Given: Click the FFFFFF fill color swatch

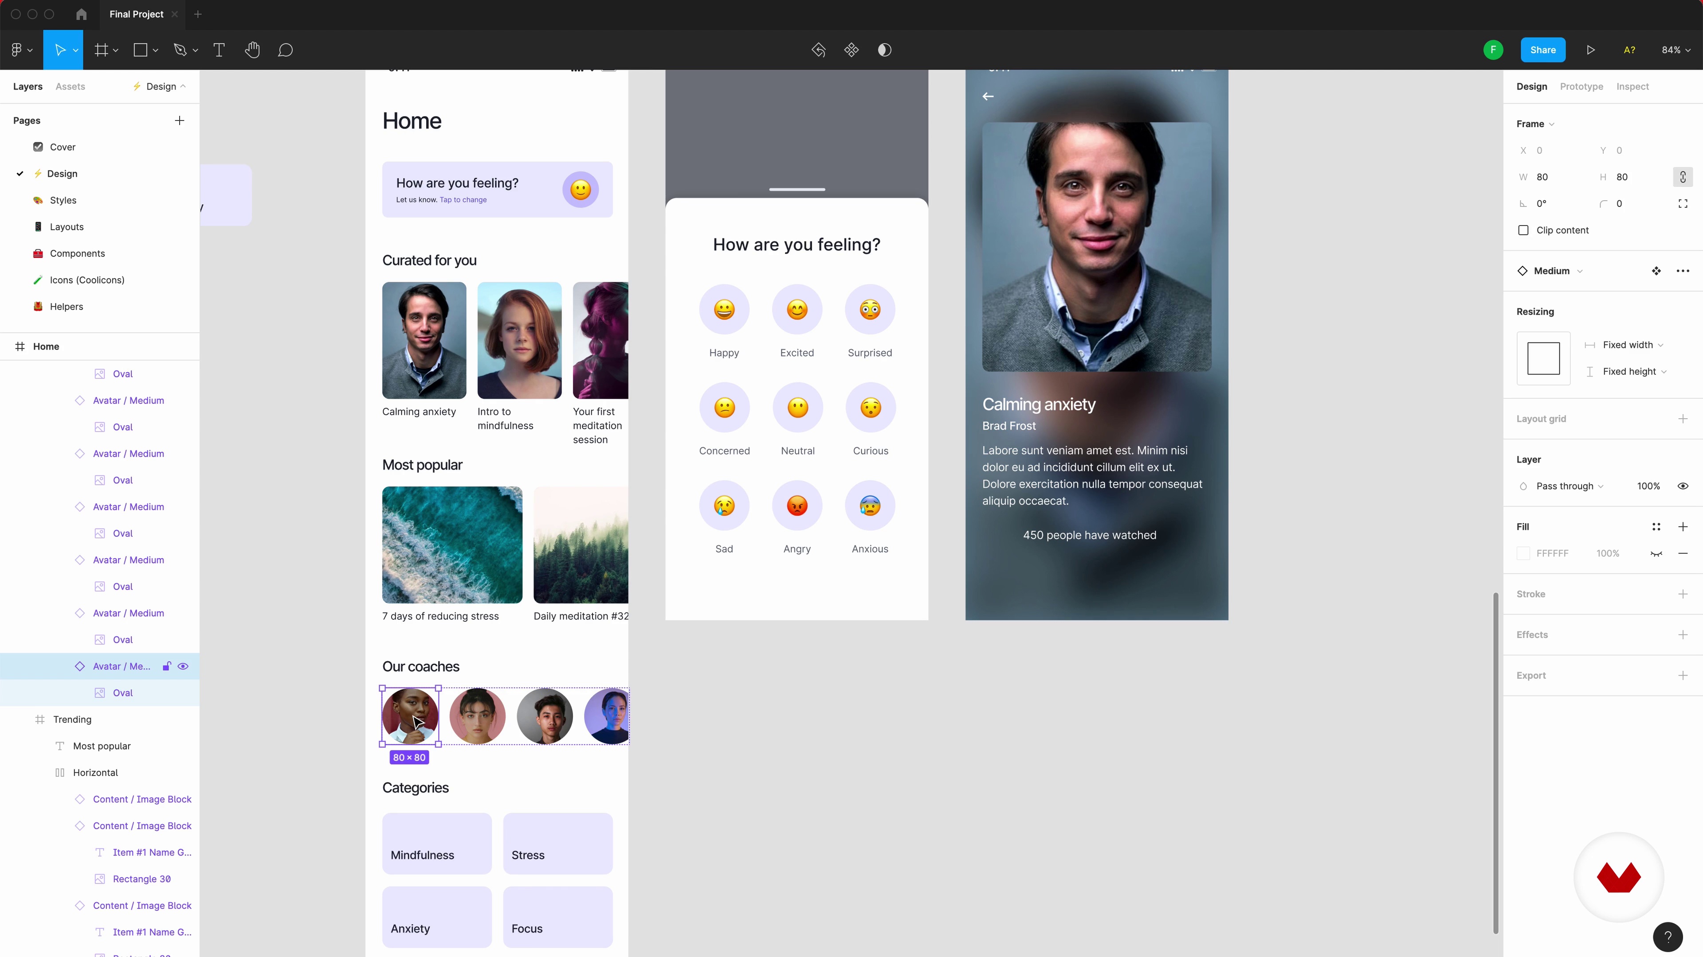Looking at the screenshot, I should coord(1523,553).
